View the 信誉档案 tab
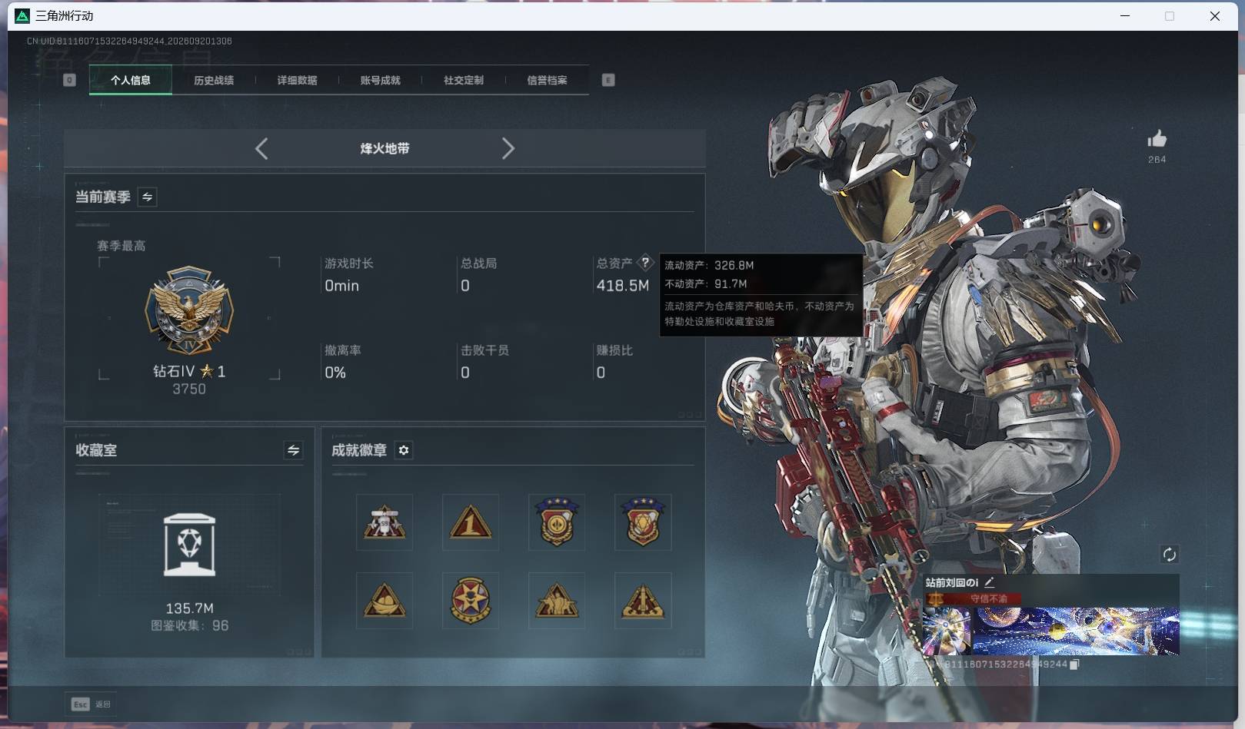Screen dimensions: 1245x729 click(x=547, y=80)
